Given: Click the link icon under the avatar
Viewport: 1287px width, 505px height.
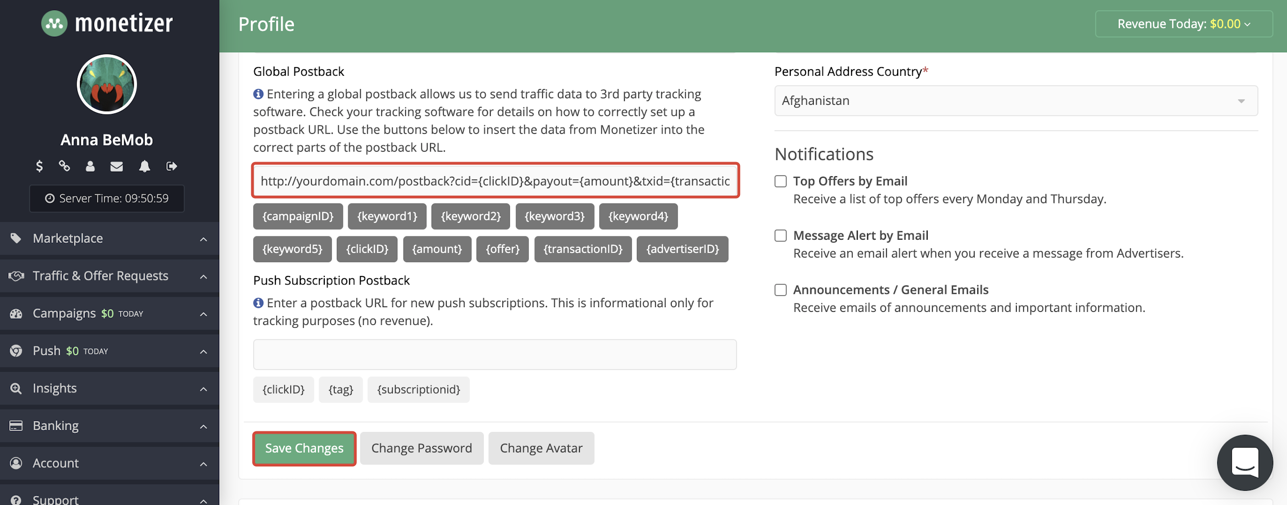Looking at the screenshot, I should [64, 167].
